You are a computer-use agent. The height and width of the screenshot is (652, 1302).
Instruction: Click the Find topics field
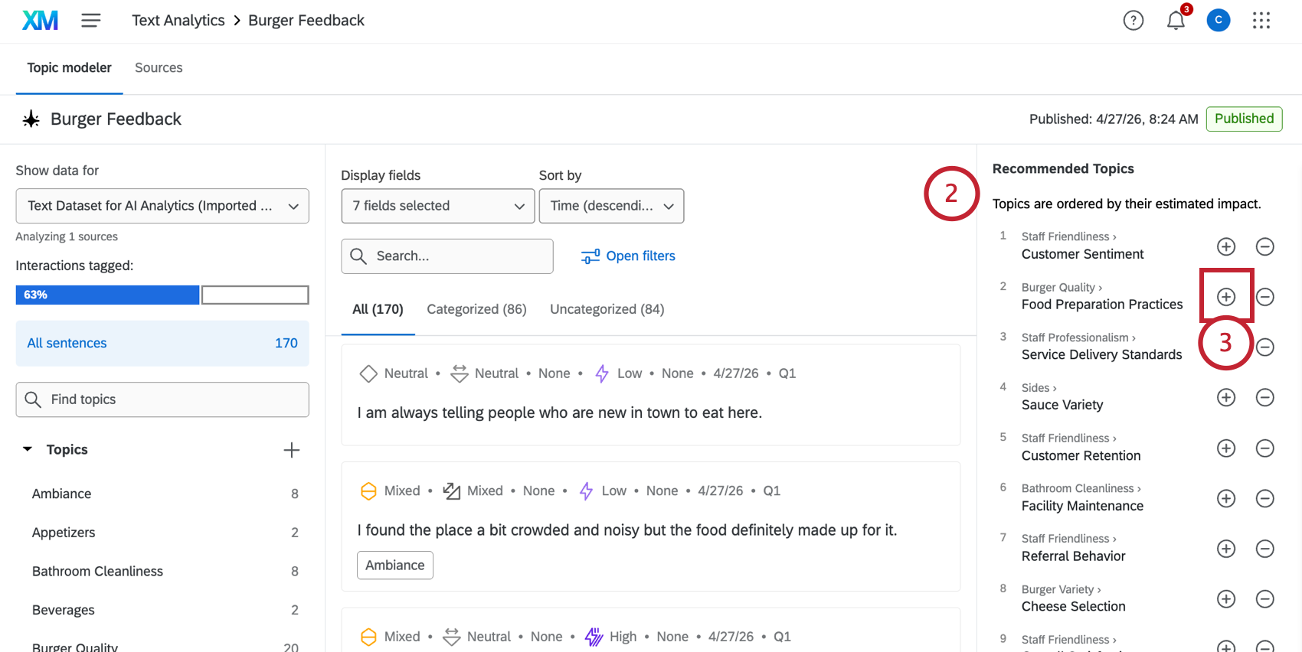[162, 399]
